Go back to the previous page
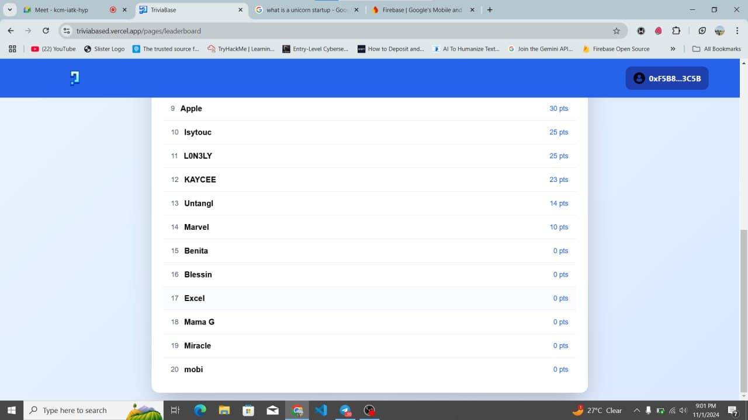This screenshot has height=420, width=748. coord(11,31)
